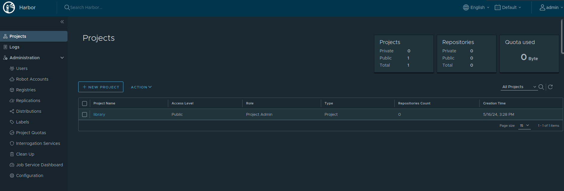The image size is (564, 191).
Task: Click the plus icon on New Project
Action: (x=85, y=87)
